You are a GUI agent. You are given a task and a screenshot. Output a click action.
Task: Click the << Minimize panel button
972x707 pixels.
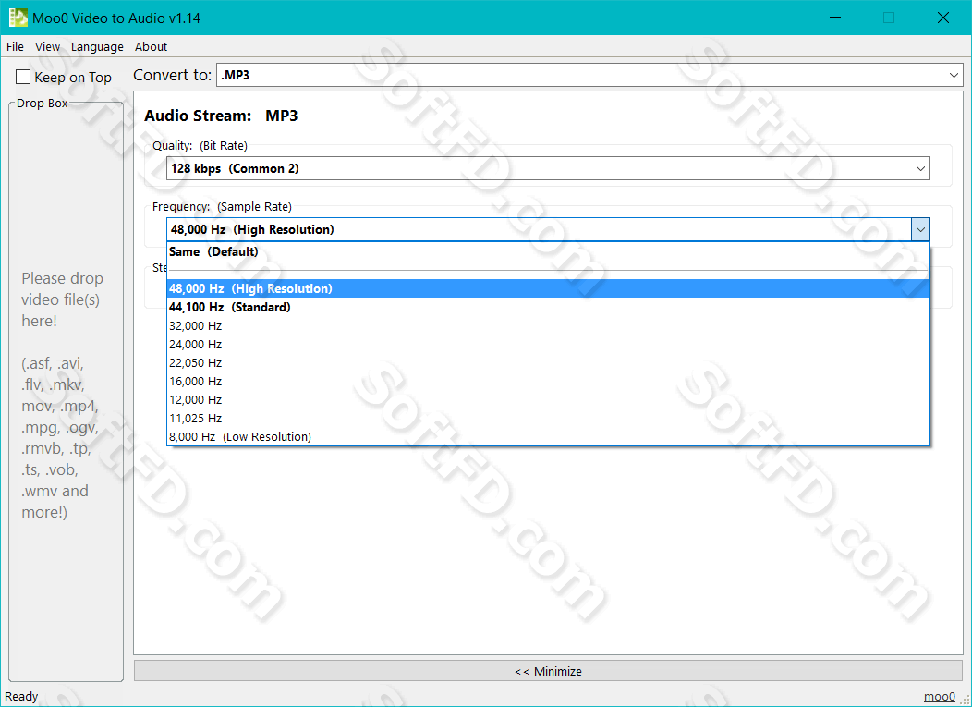[548, 671]
